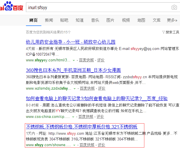Click the funnel icon beside 搜索工具
This screenshot has height=151, width=180.
[163, 32]
